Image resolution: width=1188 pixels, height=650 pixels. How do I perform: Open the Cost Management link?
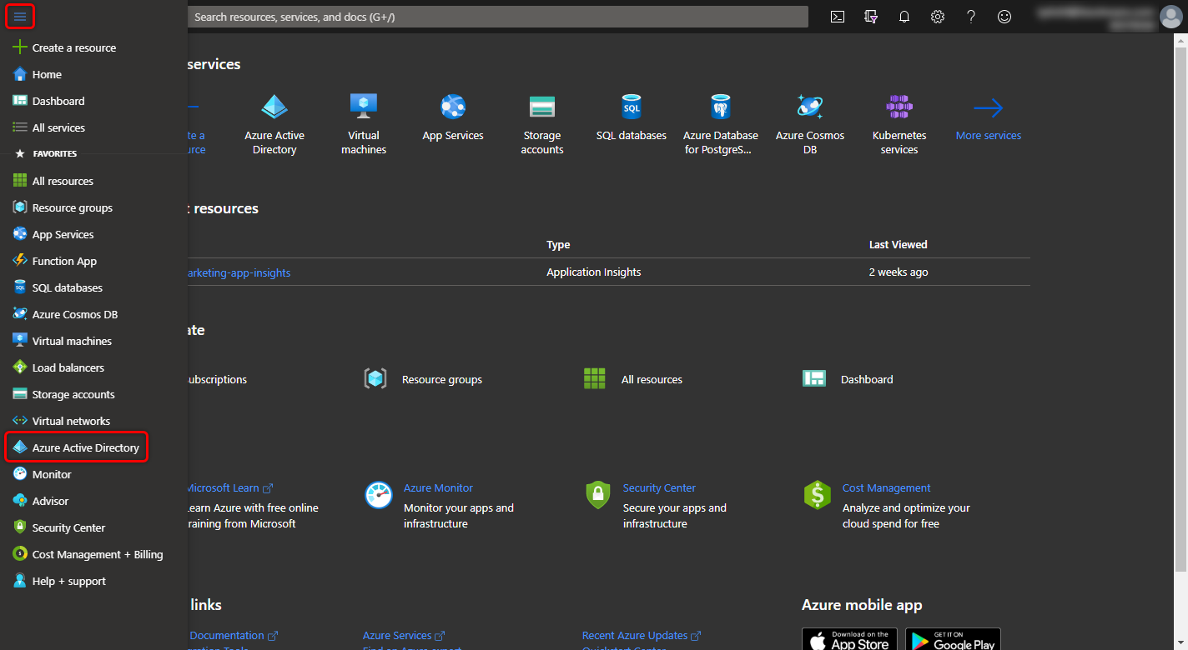[x=886, y=488]
